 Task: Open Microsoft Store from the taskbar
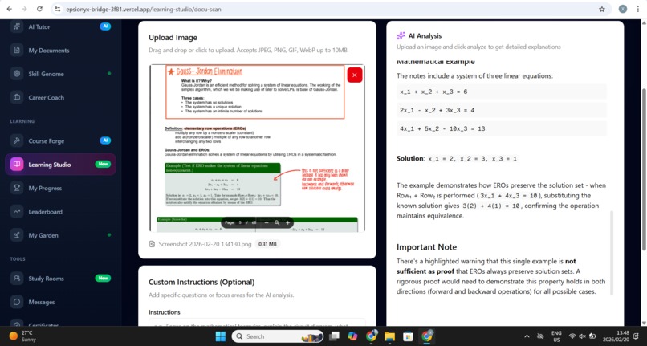click(x=408, y=336)
